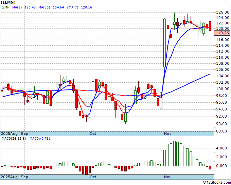This screenshot has width=231, height=185.
Task: Click the 124.00 price axis label
Action: click(x=223, y=18)
